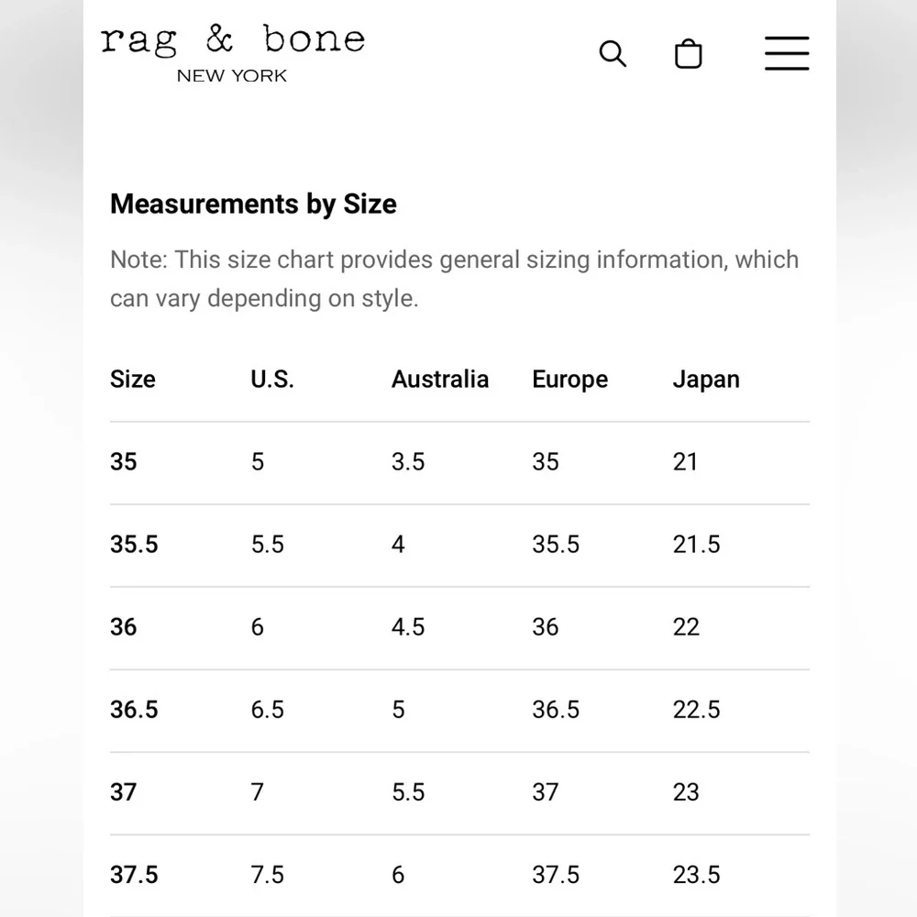Click the U.S. column header
Image resolution: width=917 pixels, height=917 pixels.
point(272,380)
